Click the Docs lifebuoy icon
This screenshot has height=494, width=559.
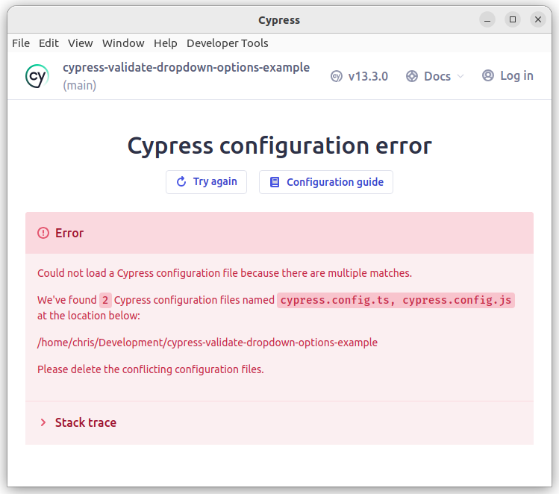tap(412, 76)
